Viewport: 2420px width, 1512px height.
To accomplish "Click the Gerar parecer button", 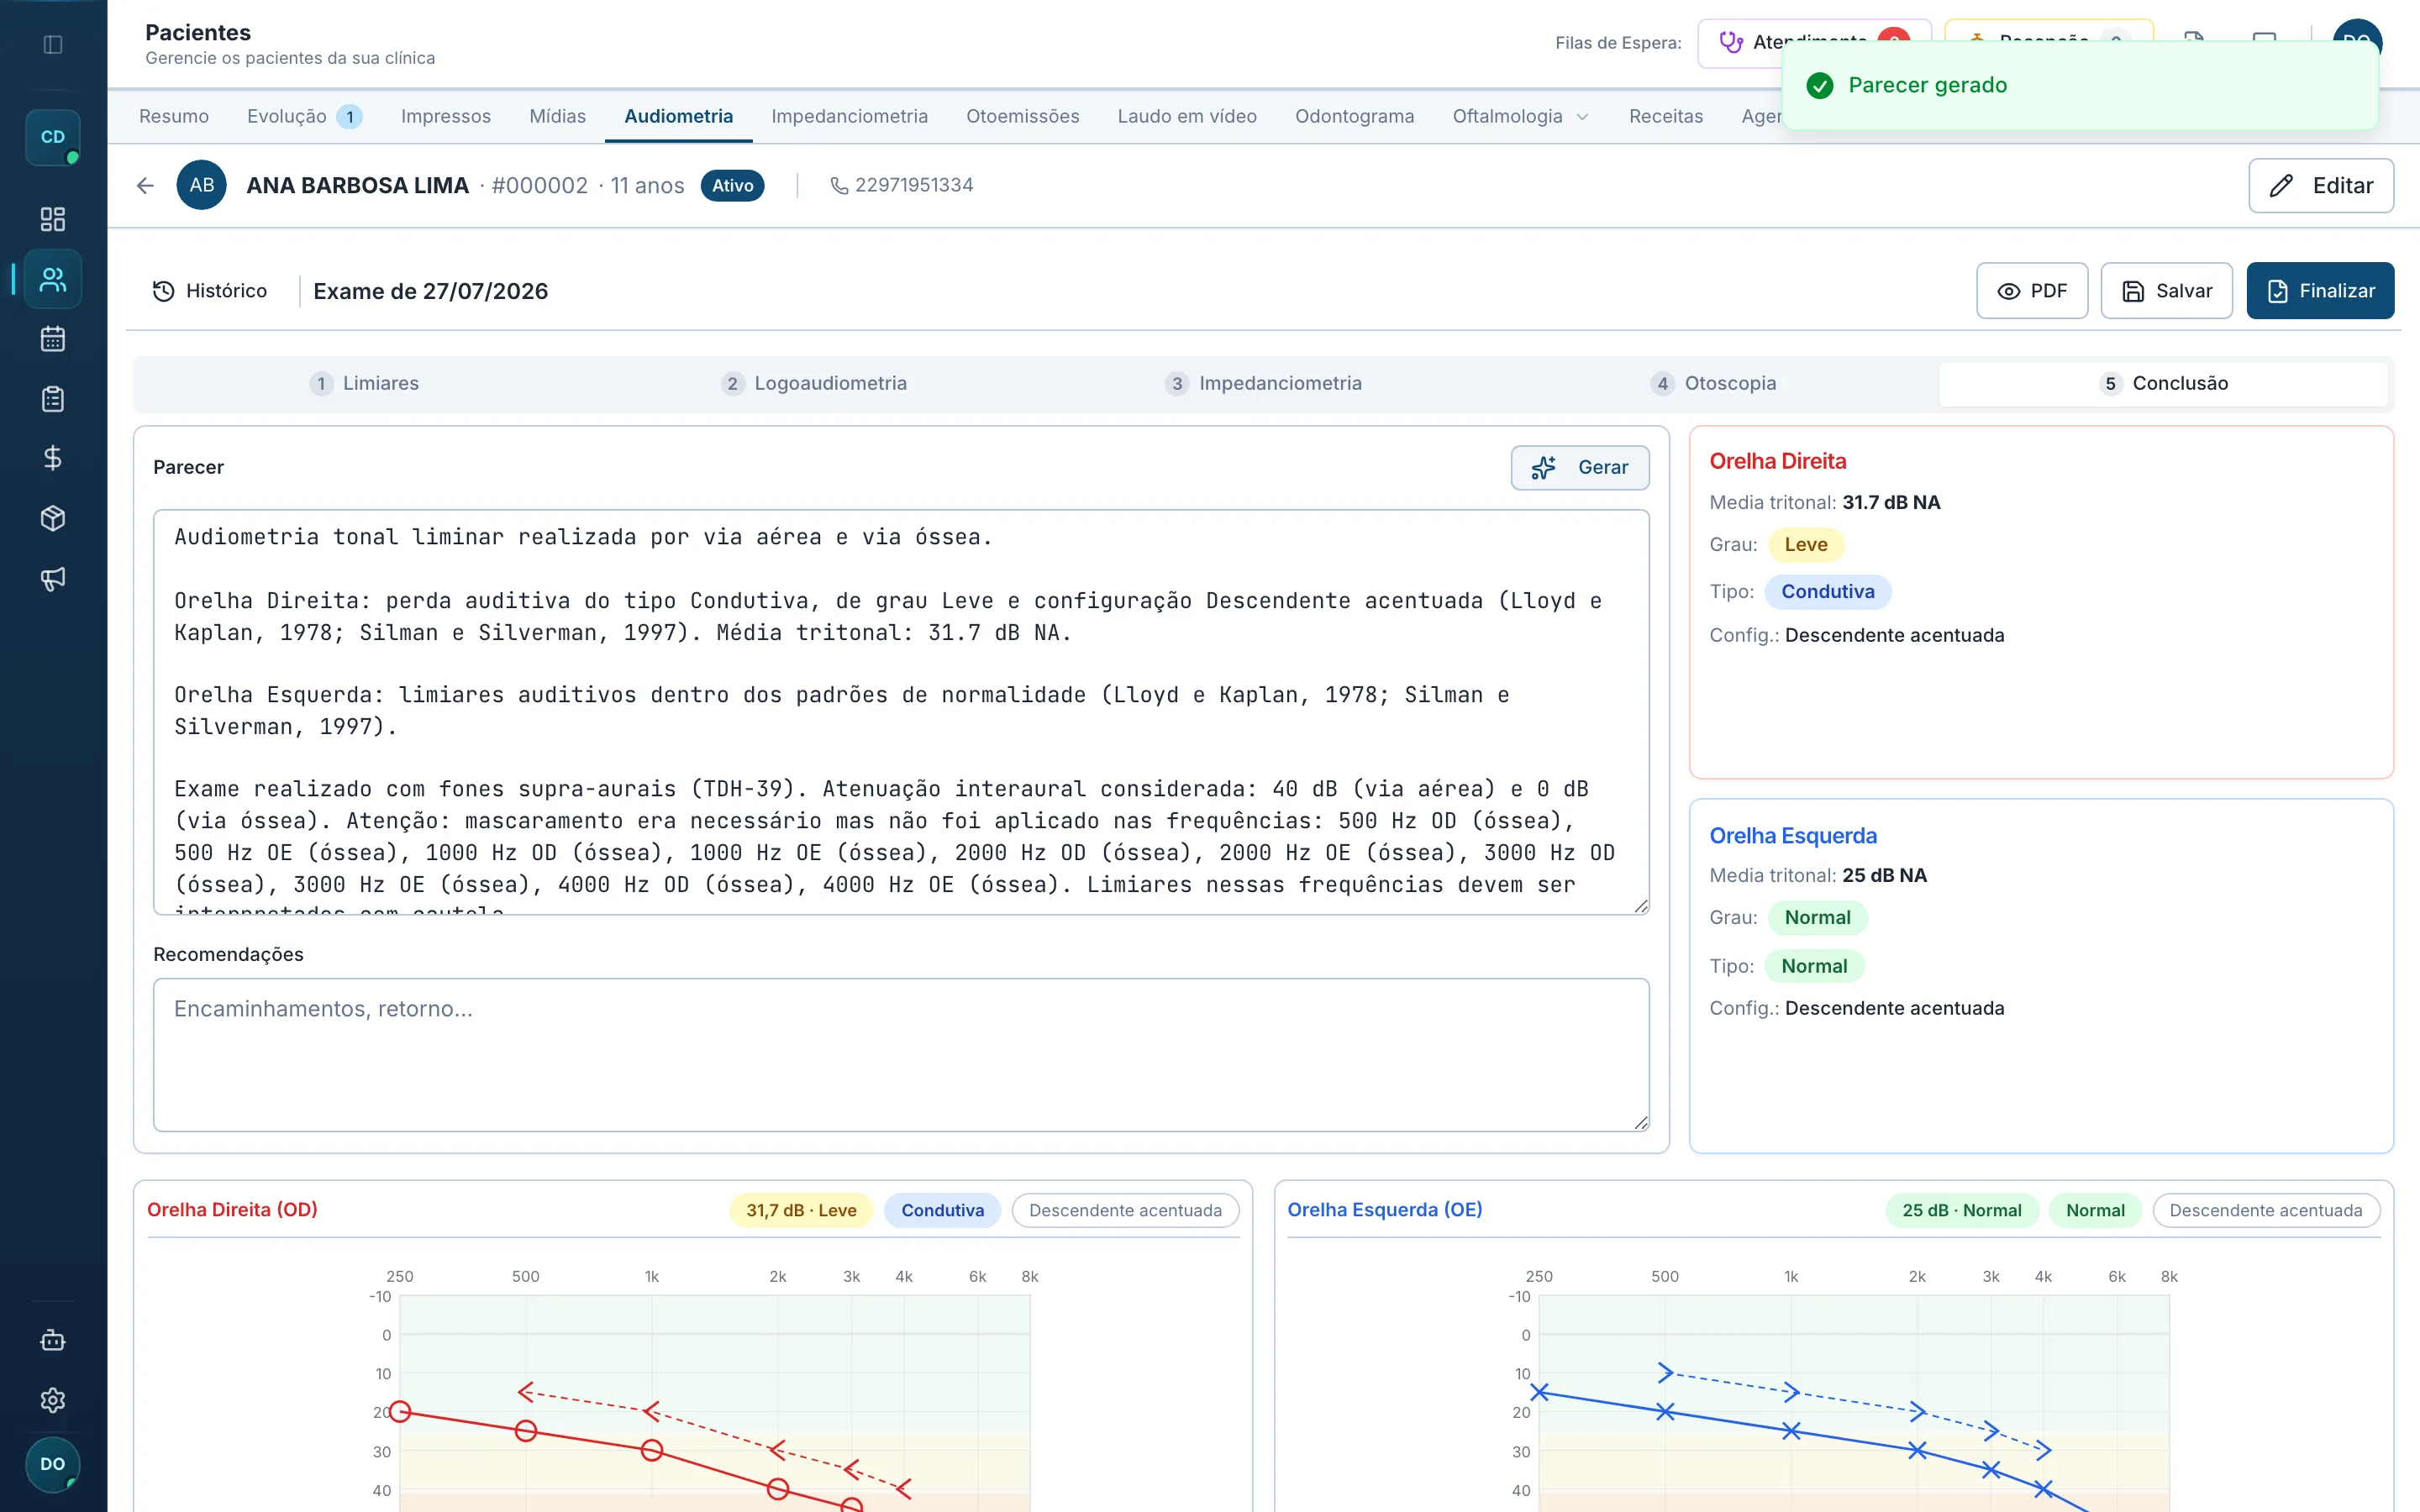I will (1579, 467).
